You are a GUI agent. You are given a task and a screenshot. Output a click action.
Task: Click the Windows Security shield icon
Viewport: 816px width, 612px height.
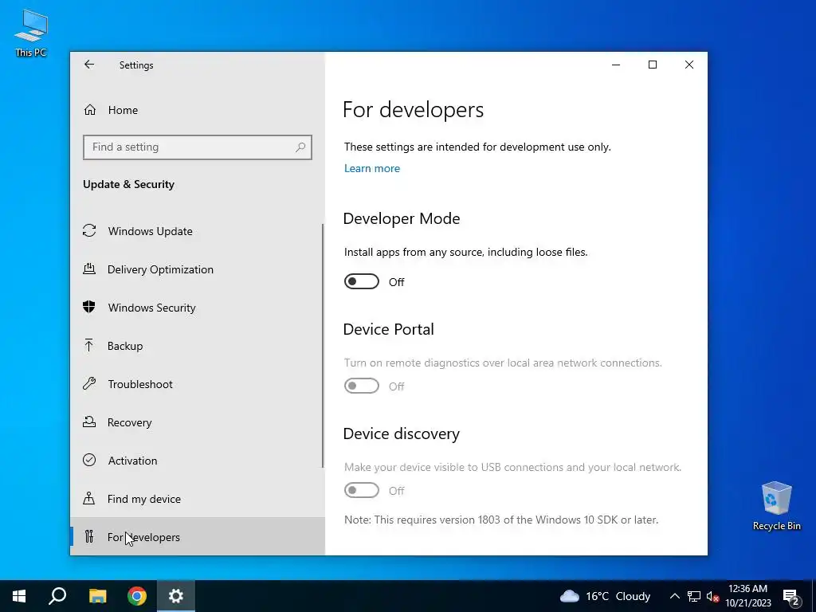pyautogui.click(x=89, y=307)
